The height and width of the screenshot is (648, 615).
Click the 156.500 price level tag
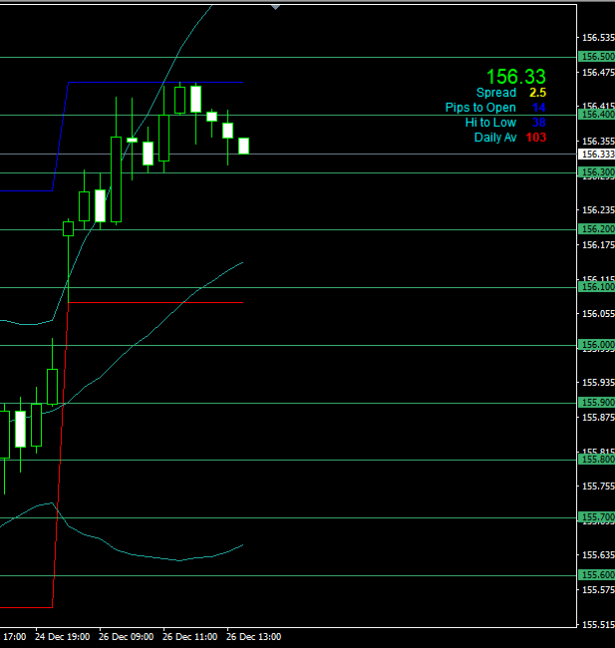[x=597, y=58]
